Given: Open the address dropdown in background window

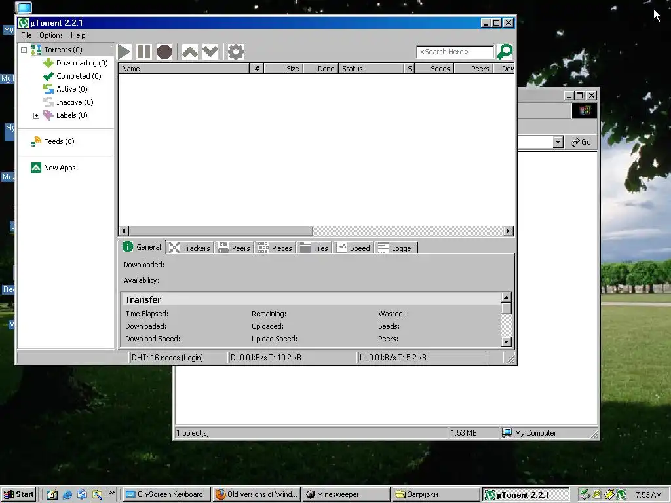Looking at the screenshot, I should coord(558,142).
